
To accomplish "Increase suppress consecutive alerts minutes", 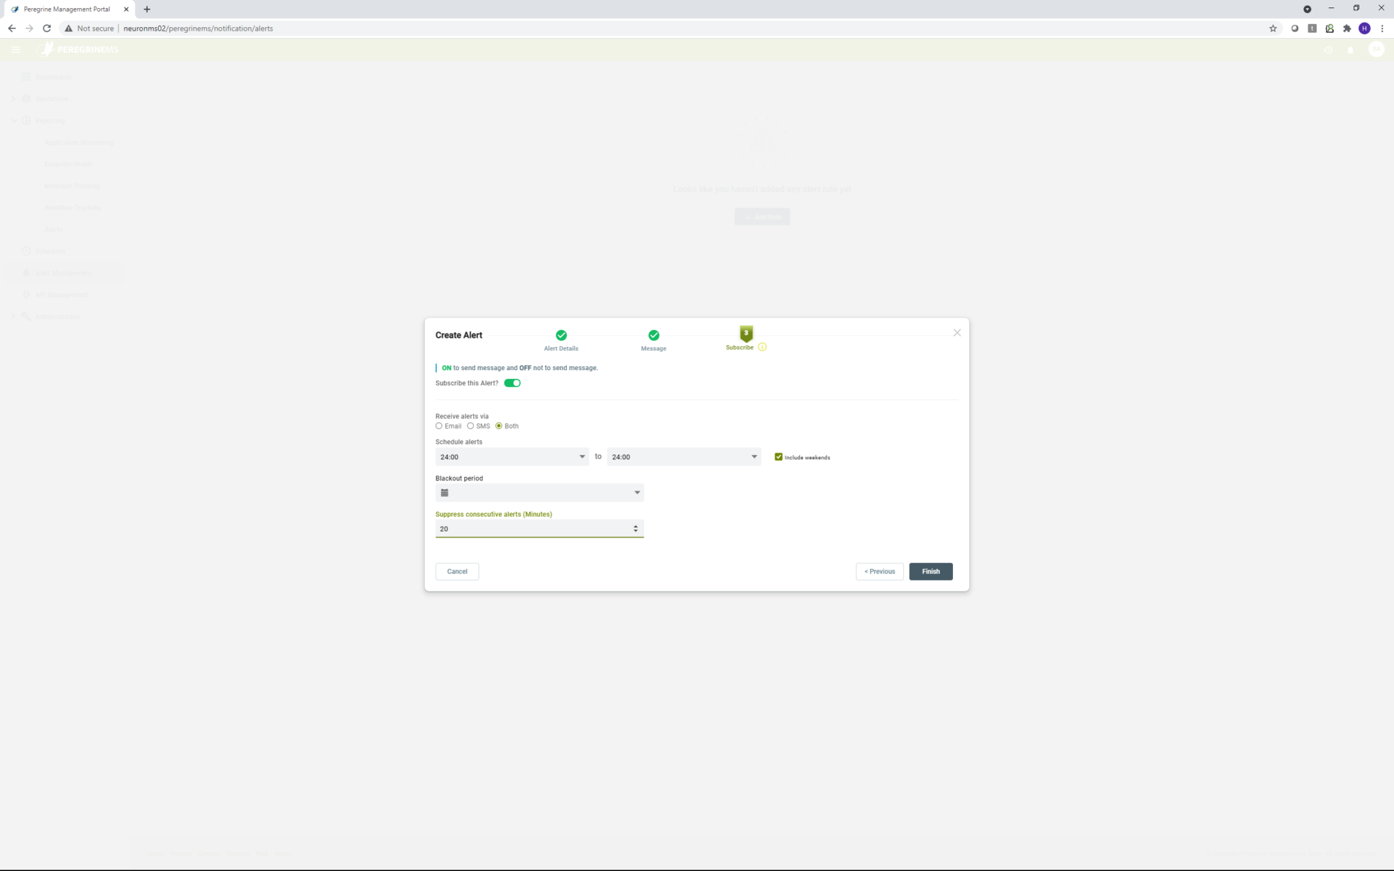I will (x=635, y=525).
